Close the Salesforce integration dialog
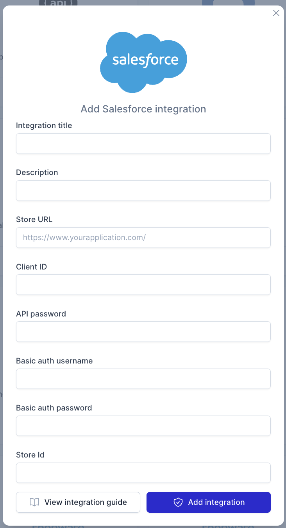 click(x=276, y=13)
